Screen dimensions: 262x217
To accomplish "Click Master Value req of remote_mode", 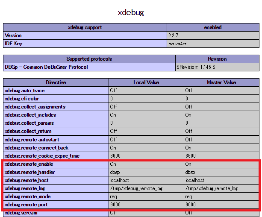I will point(221,196).
